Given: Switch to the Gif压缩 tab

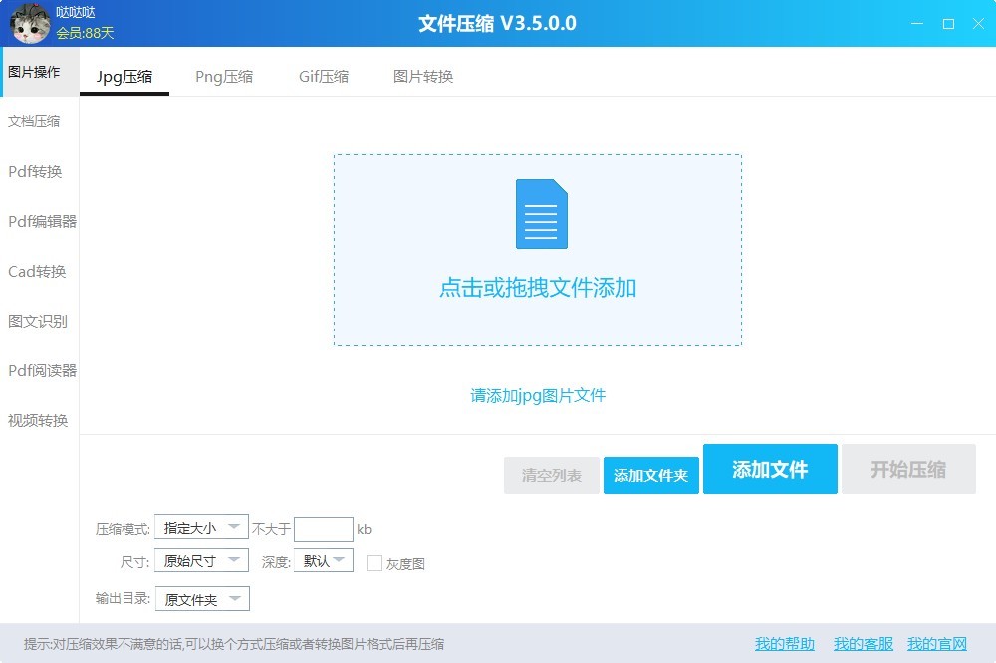Looking at the screenshot, I should (x=324, y=77).
